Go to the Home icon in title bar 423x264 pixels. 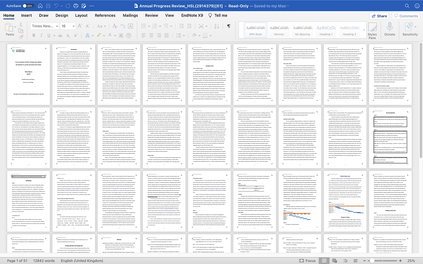point(40,6)
